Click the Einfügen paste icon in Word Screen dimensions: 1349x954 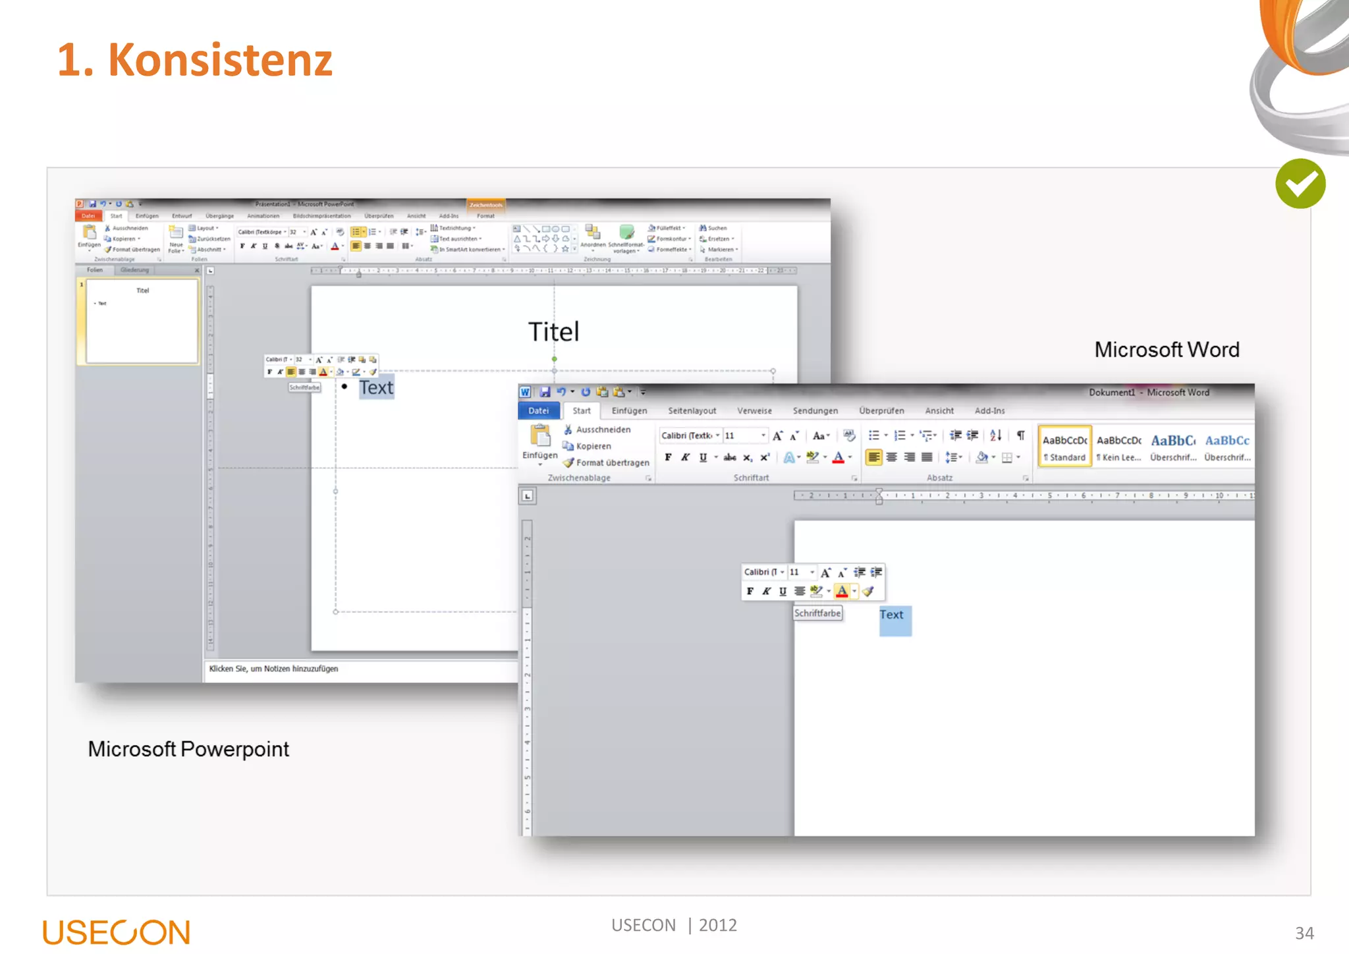tap(539, 436)
